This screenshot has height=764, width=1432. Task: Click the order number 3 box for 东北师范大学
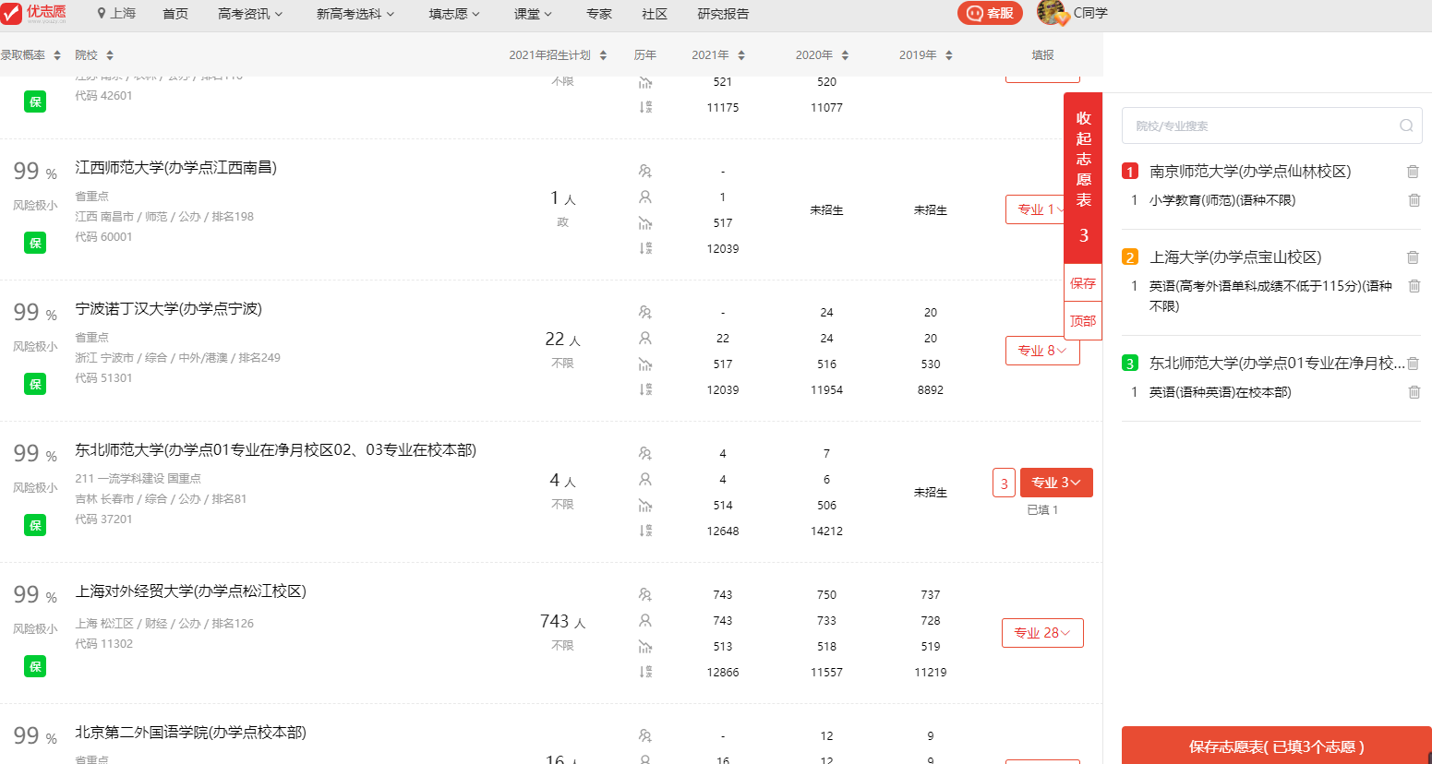coord(1005,483)
